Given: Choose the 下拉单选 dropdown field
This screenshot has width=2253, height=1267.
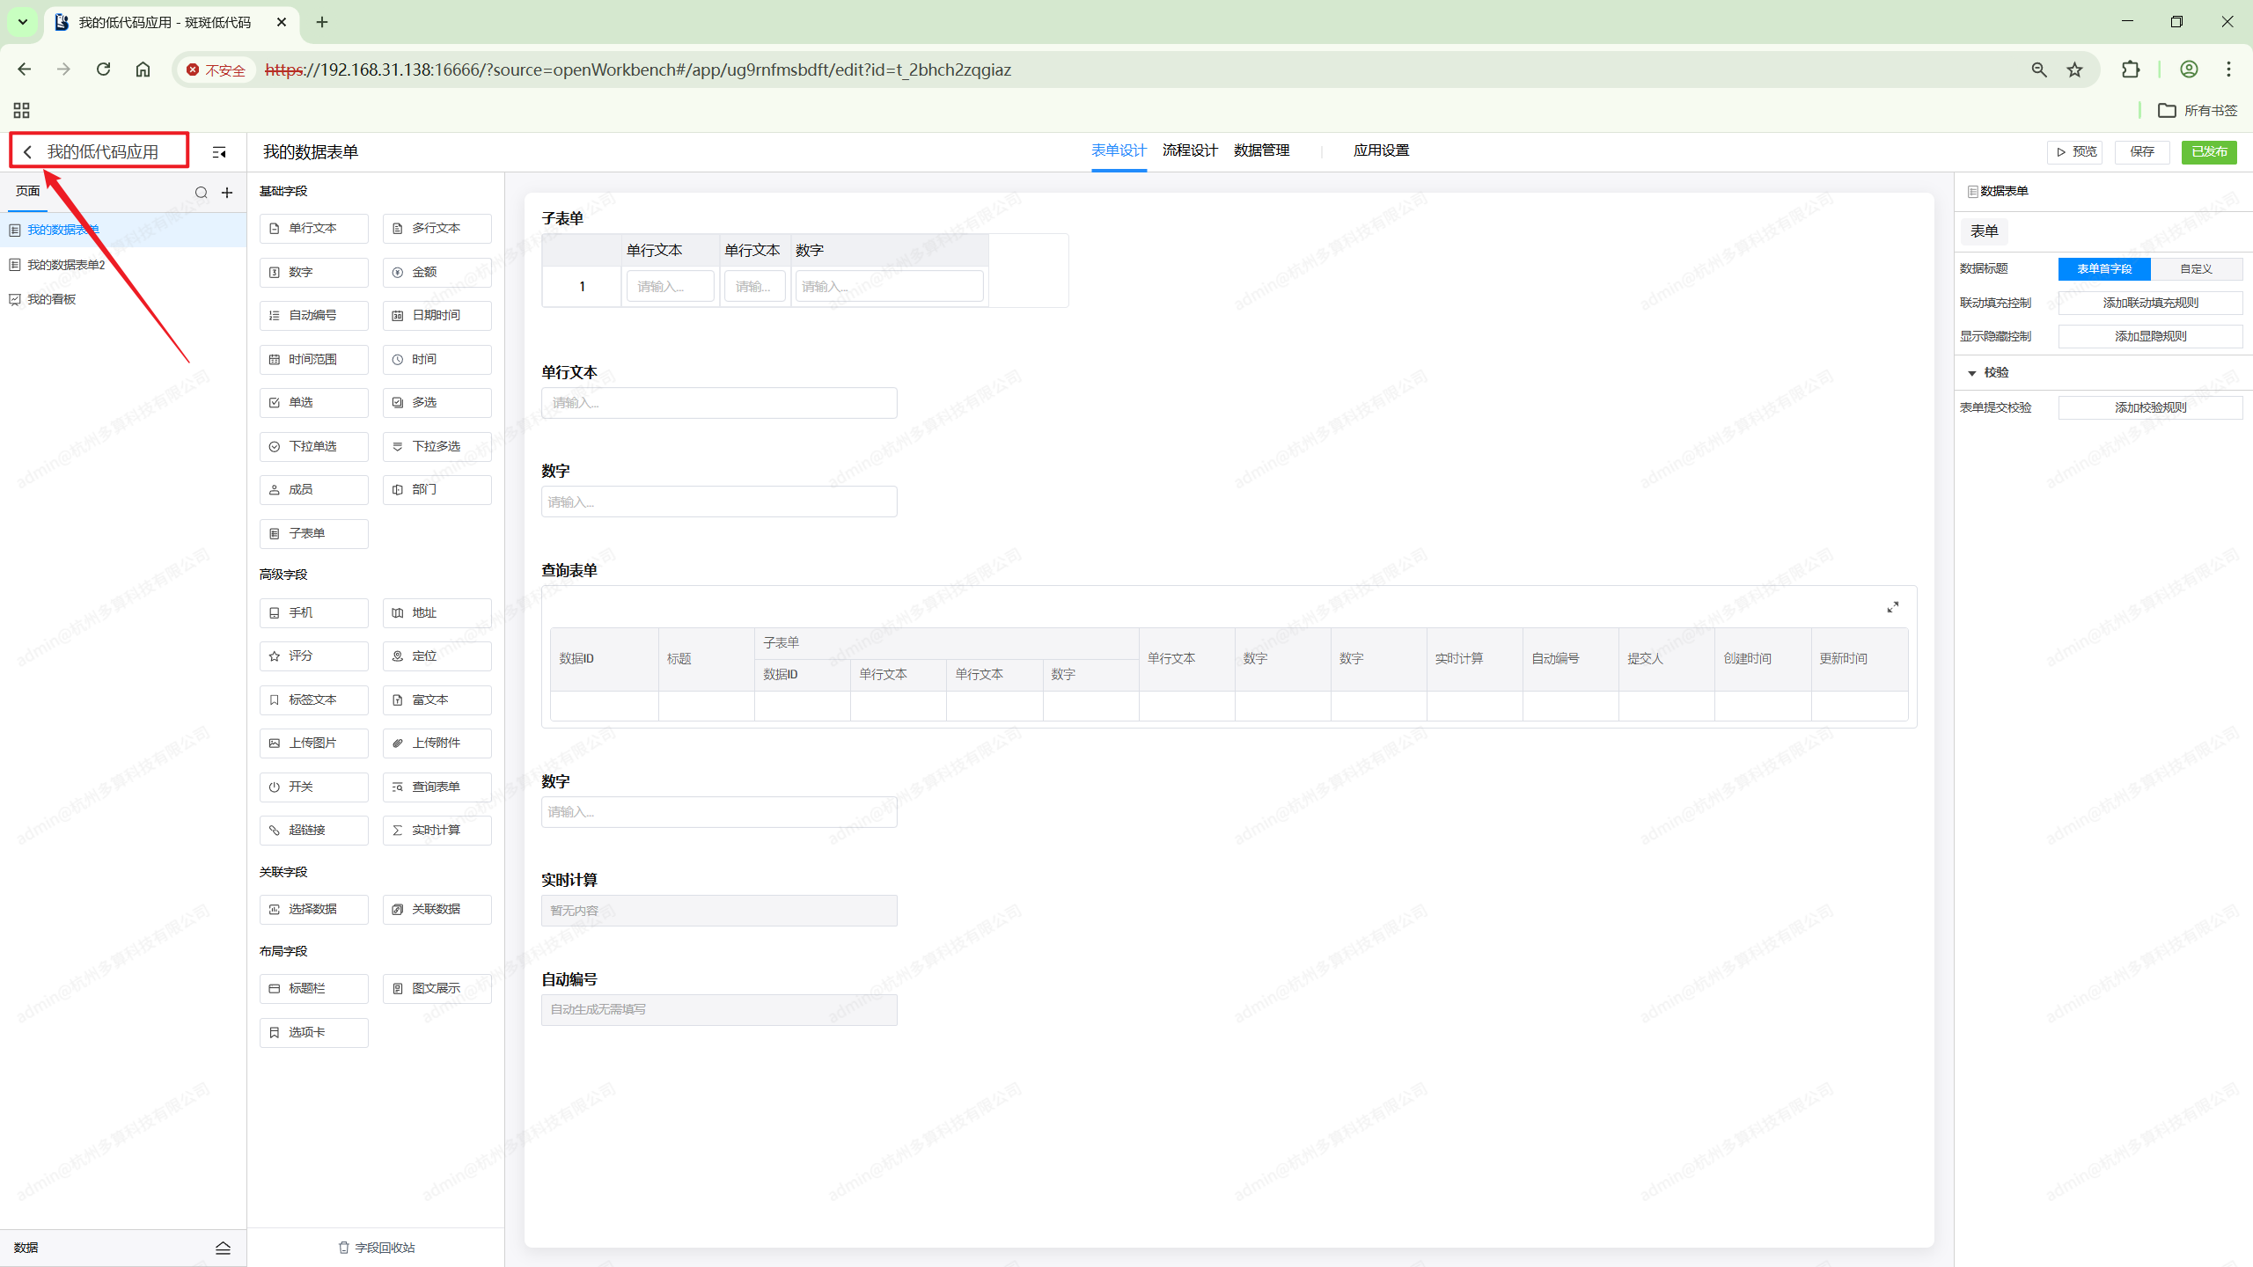Looking at the screenshot, I should (313, 446).
